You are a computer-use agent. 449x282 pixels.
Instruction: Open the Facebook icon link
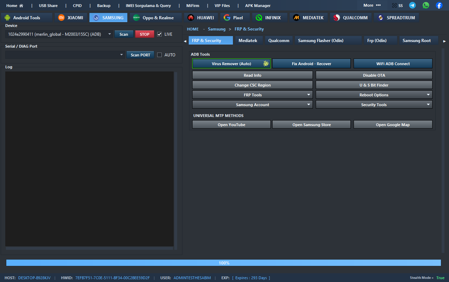439,5
